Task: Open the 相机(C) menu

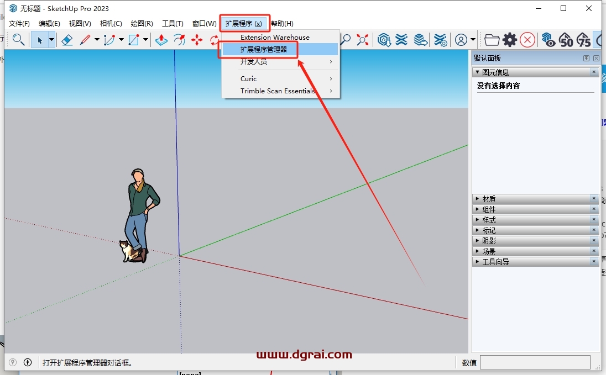Action: (111, 24)
